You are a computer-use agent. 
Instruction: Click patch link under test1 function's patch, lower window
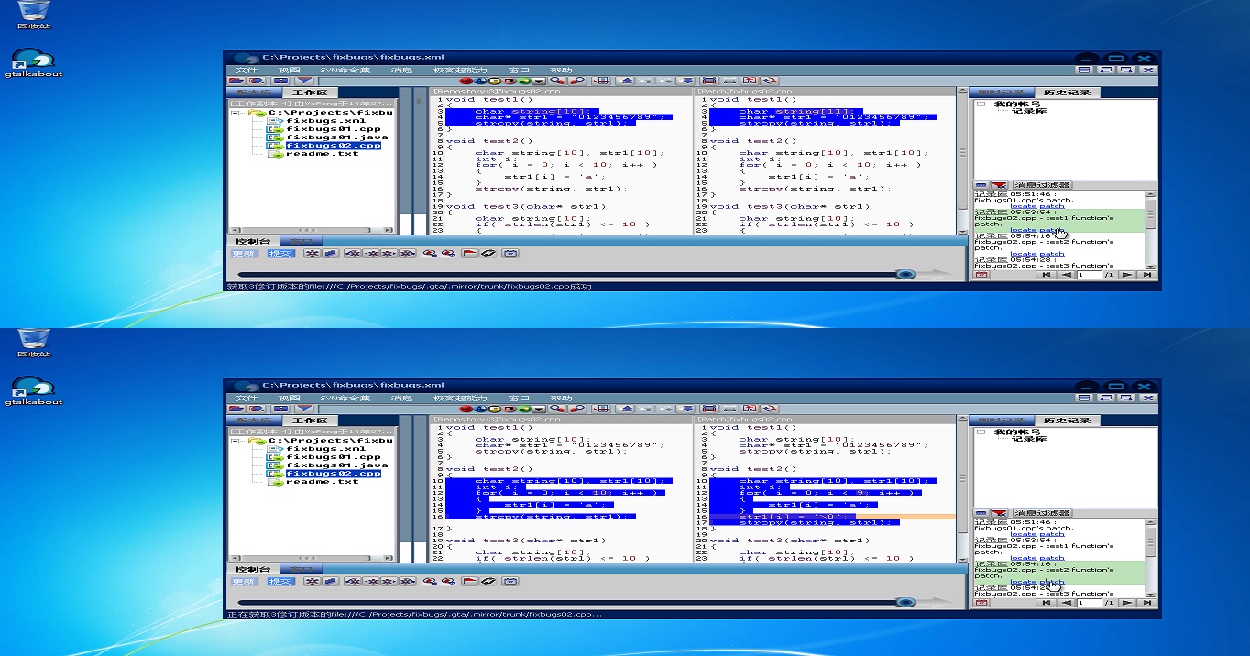coord(1052,558)
